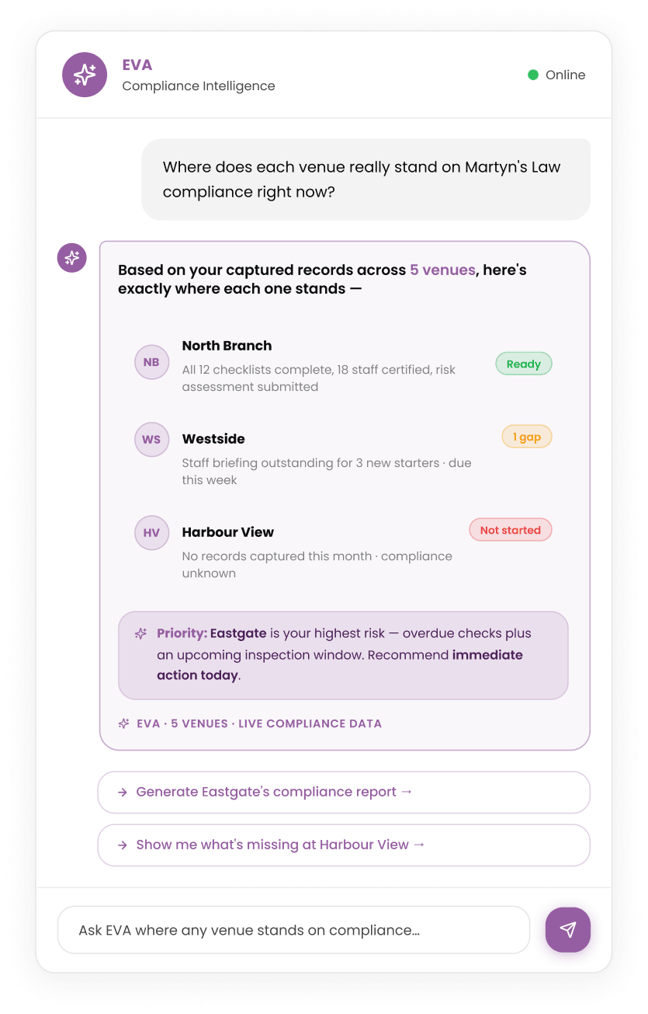Show what's missing at Harbour View
The width and height of the screenshot is (648, 1014).
[x=344, y=845]
